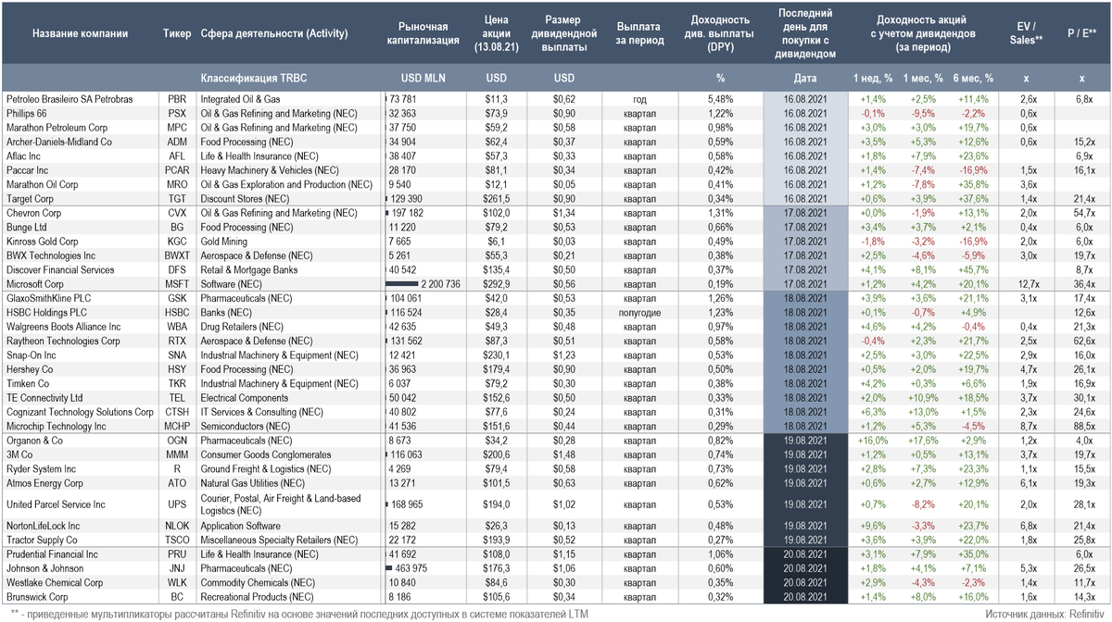Select the 'Brunswick Corp' company name
The height and width of the screenshot is (622, 1112).
coord(39,597)
